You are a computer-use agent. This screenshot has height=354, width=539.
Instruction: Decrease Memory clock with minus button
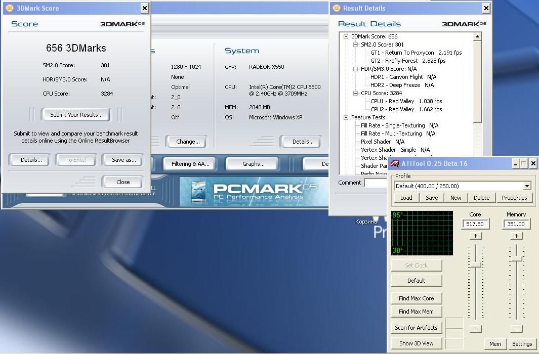(x=516, y=329)
